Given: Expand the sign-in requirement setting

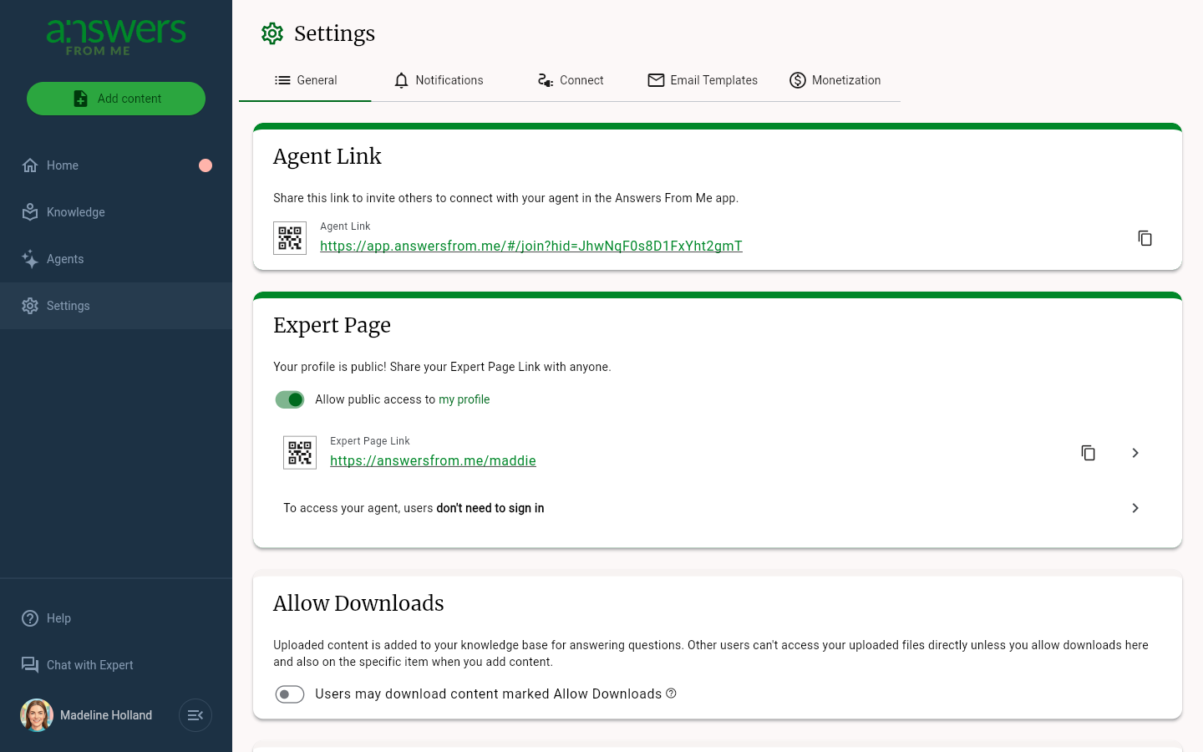Looking at the screenshot, I should click(1134, 508).
